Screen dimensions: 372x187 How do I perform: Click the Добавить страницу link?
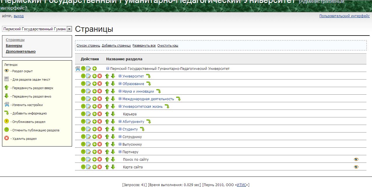[x=116, y=45]
